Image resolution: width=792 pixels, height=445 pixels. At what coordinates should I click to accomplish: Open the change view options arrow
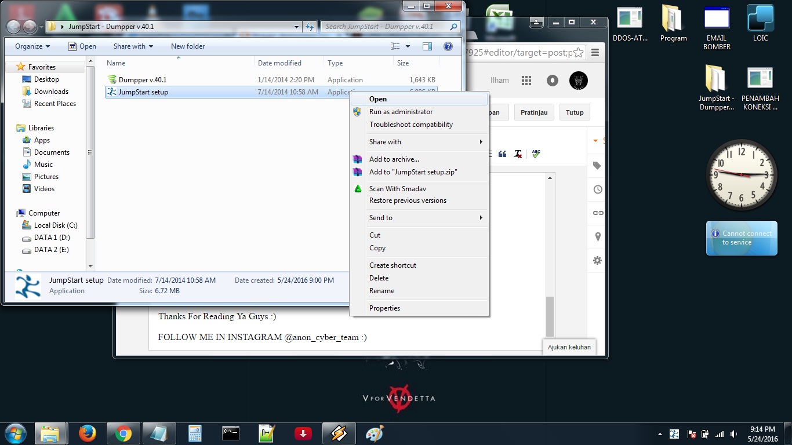coord(408,46)
